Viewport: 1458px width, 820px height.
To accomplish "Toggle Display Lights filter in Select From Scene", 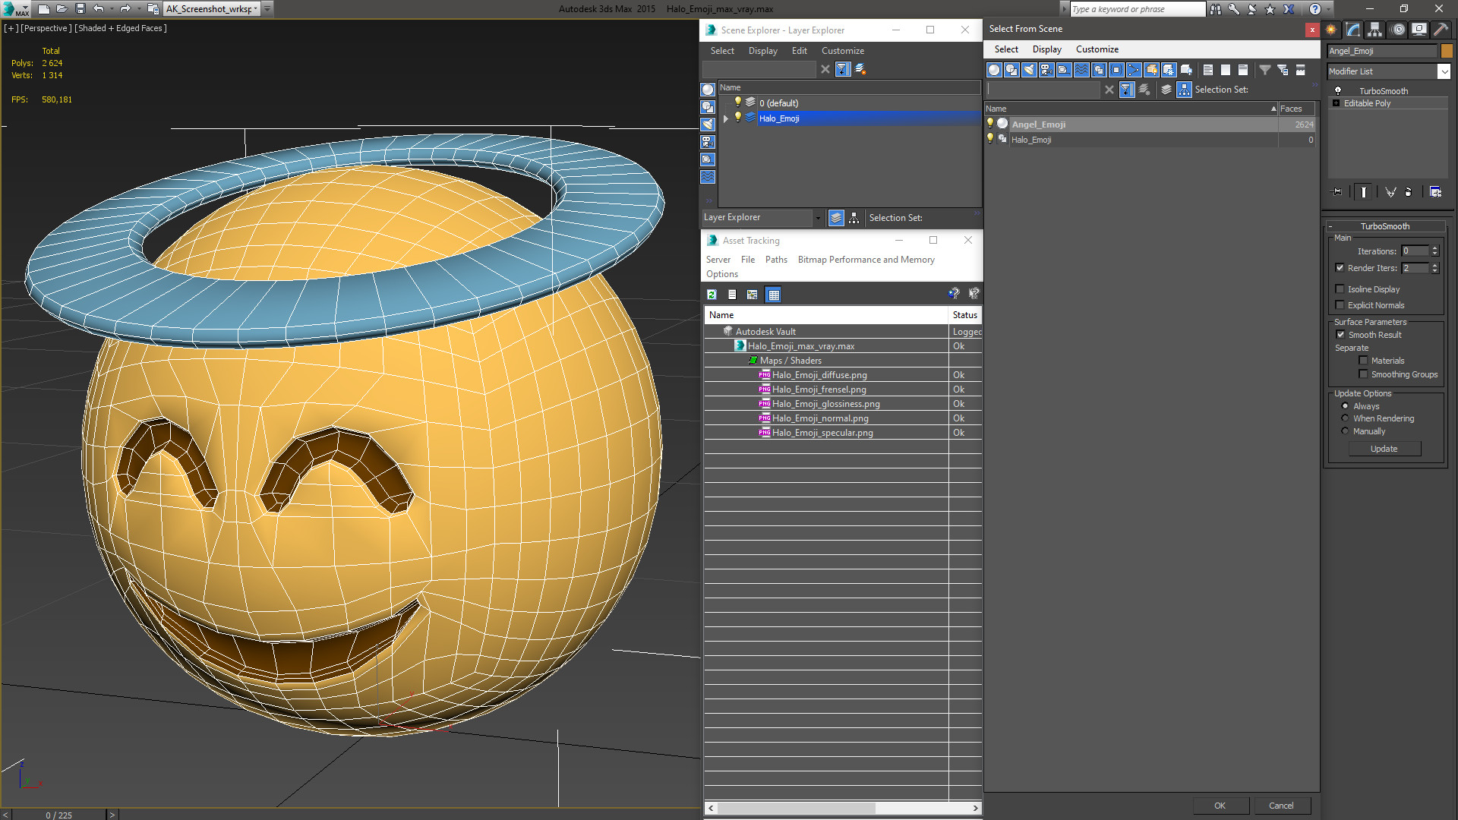I will (x=1029, y=70).
